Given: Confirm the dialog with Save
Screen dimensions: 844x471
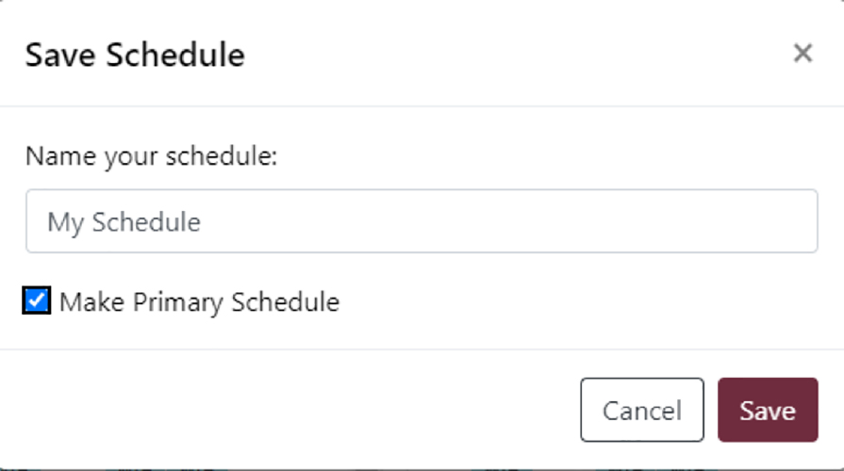Looking at the screenshot, I should point(767,410).
